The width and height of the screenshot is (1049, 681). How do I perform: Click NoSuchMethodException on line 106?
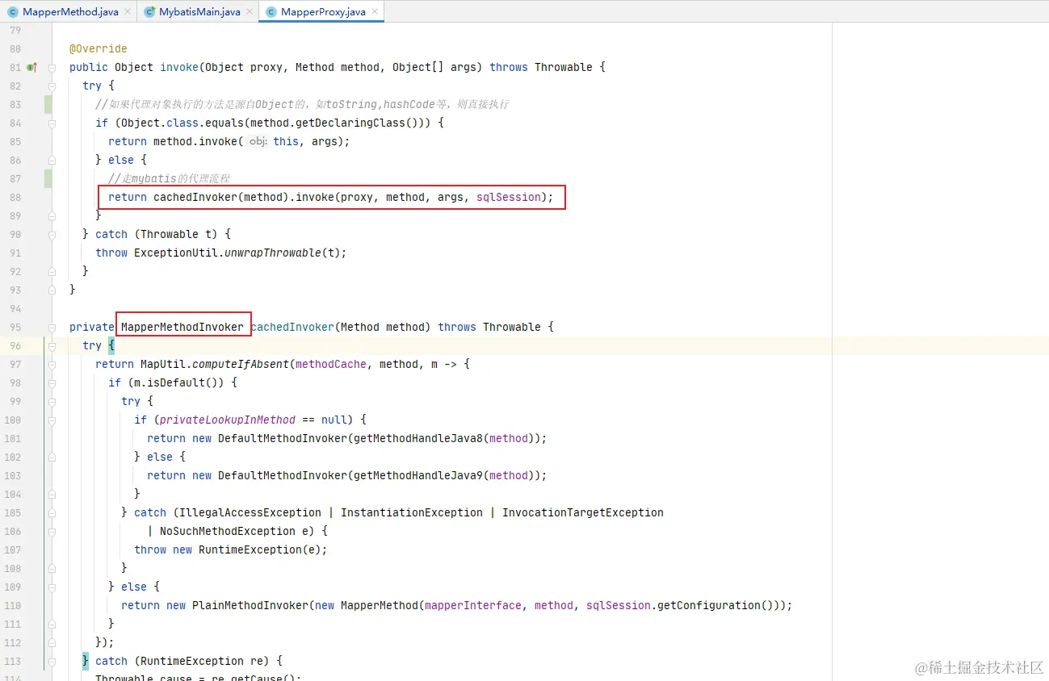(x=228, y=531)
